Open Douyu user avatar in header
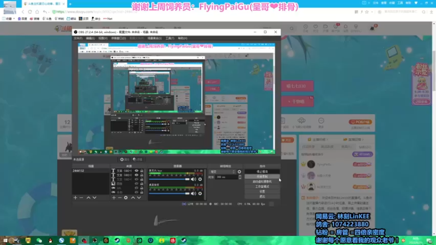The width and height of the screenshot is (436, 245). pos(372,28)
